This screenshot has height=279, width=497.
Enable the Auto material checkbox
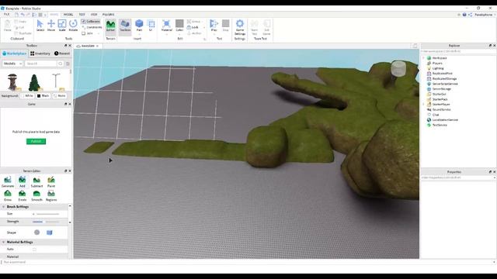(x=34, y=250)
